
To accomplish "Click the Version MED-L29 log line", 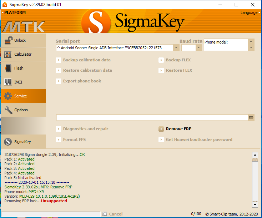I will (x=42, y=196).
